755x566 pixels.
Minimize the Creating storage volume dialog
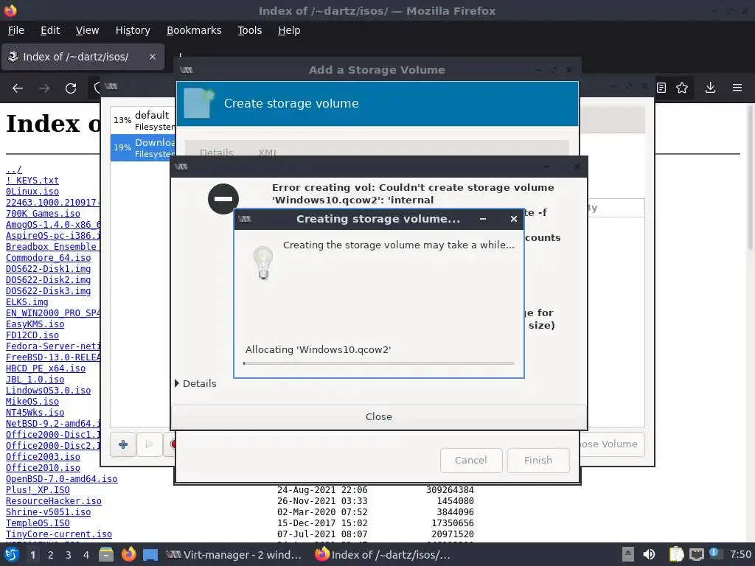(x=483, y=219)
